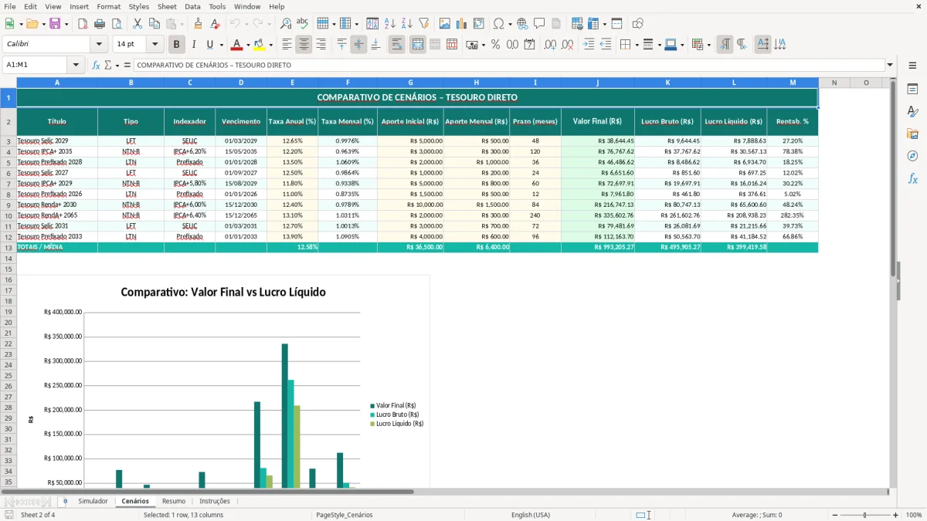This screenshot has height=521, width=927.
Task: Open background color dropdown arrow
Action: (x=270, y=45)
